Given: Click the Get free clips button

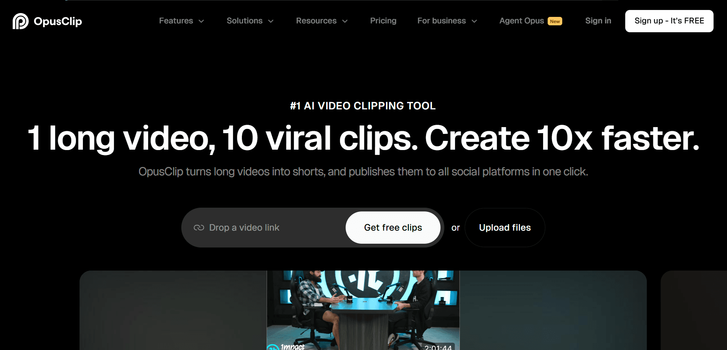Looking at the screenshot, I should (x=393, y=228).
